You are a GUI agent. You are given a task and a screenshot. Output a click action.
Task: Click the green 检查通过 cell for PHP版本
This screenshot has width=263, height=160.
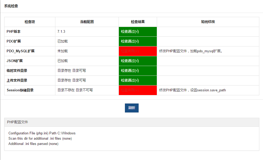point(138,32)
